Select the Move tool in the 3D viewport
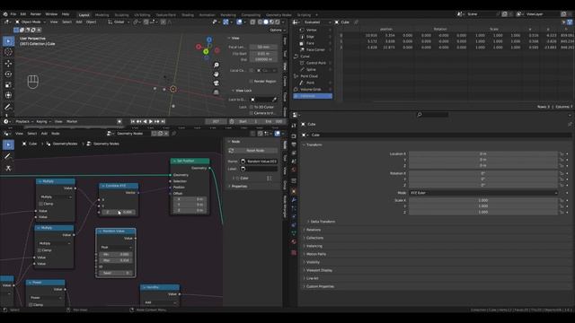Image resolution: width=575 pixels, height=323 pixels. 8,64
